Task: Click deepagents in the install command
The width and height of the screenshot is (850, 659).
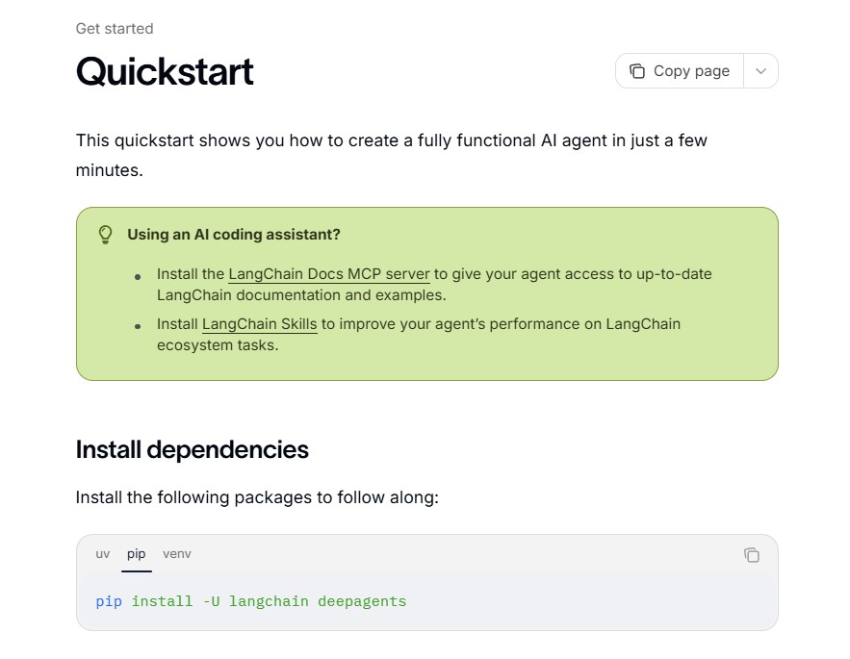Action: 362,601
